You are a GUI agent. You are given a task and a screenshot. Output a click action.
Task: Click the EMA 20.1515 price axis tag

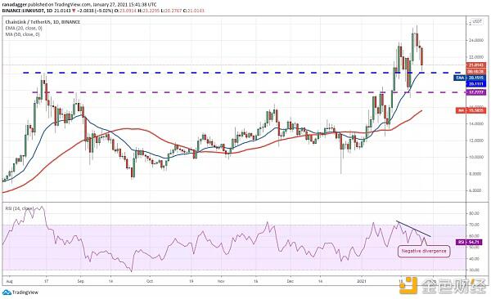(x=470, y=78)
